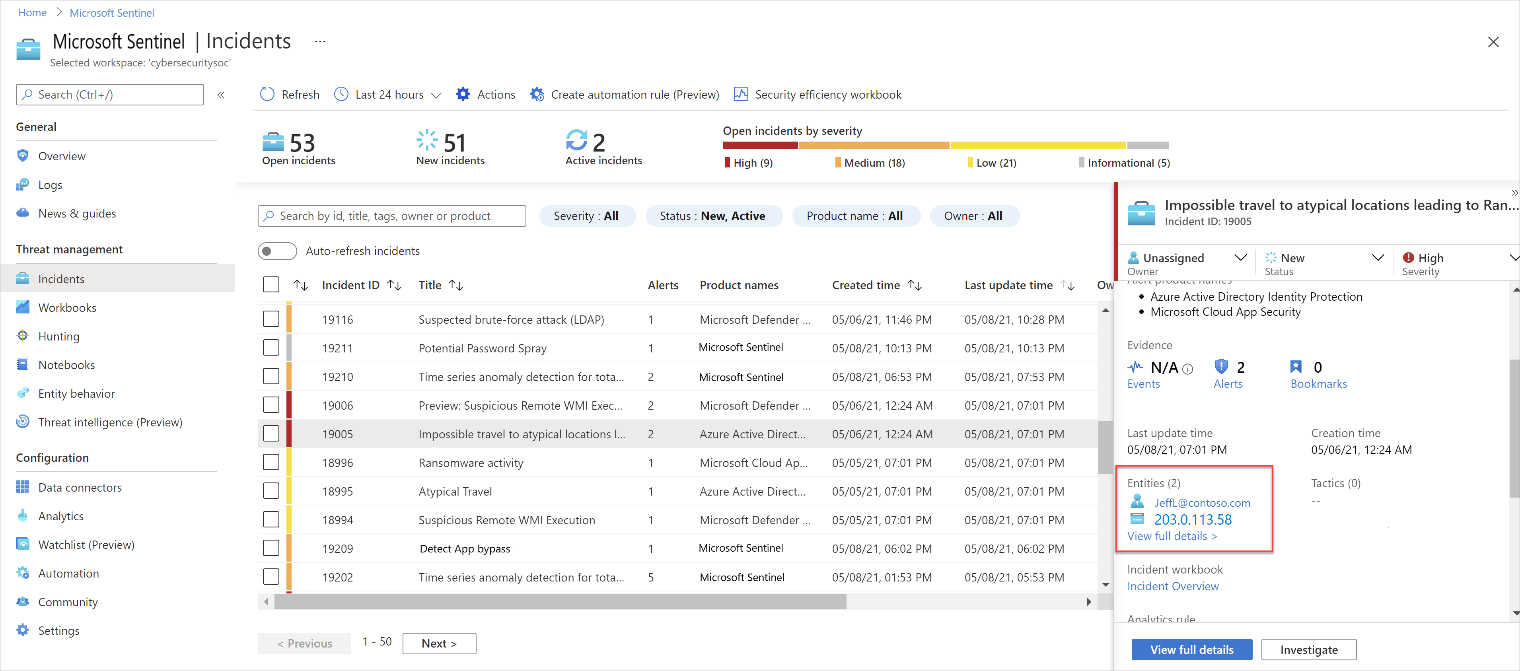Click the Investigate button
Screen dimensions: 1520x671
point(1308,650)
